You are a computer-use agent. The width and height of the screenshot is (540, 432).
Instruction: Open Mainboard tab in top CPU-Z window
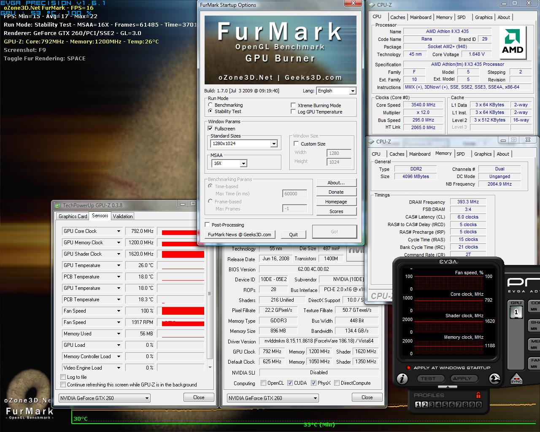[421, 17]
